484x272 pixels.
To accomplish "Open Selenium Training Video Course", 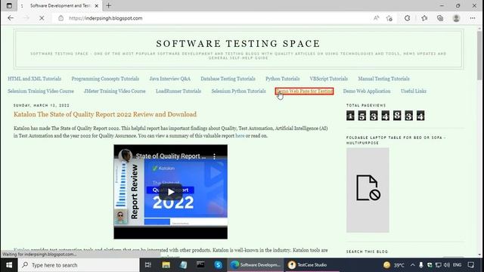I will (41, 91).
